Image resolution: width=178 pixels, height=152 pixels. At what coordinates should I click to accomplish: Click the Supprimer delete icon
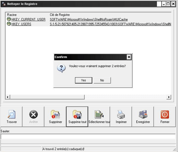tap(55, 114)
